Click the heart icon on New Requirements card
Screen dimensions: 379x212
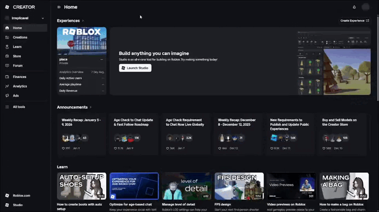[x=272, y=148]
